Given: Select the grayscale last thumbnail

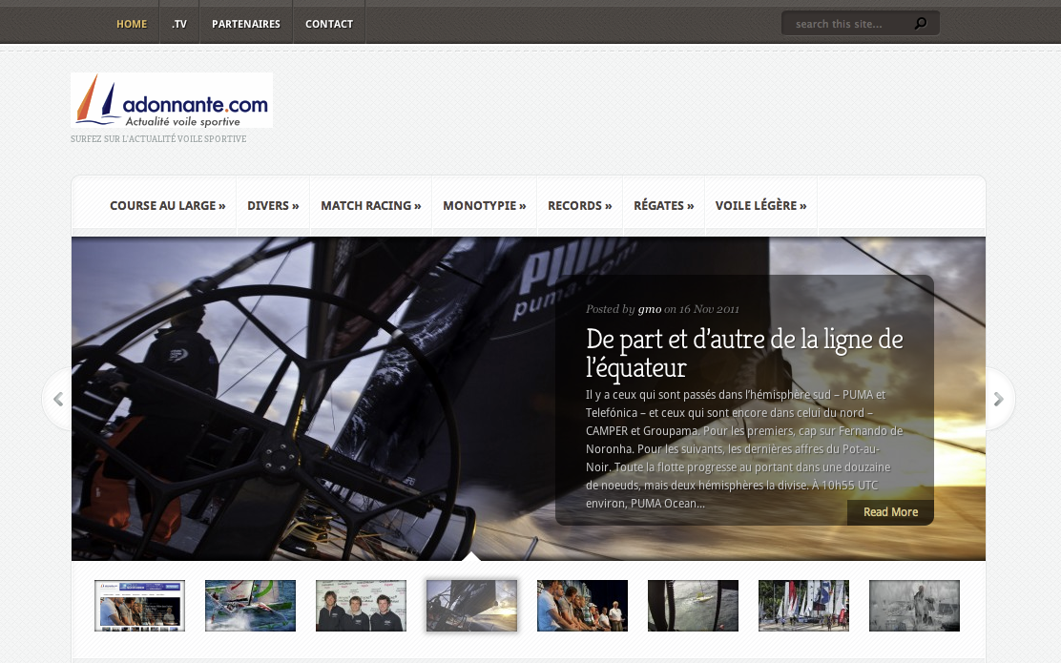Looking at the screenshot, I should pos(914,606).
